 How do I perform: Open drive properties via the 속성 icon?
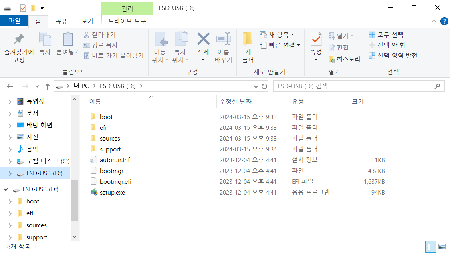(316, 44)
